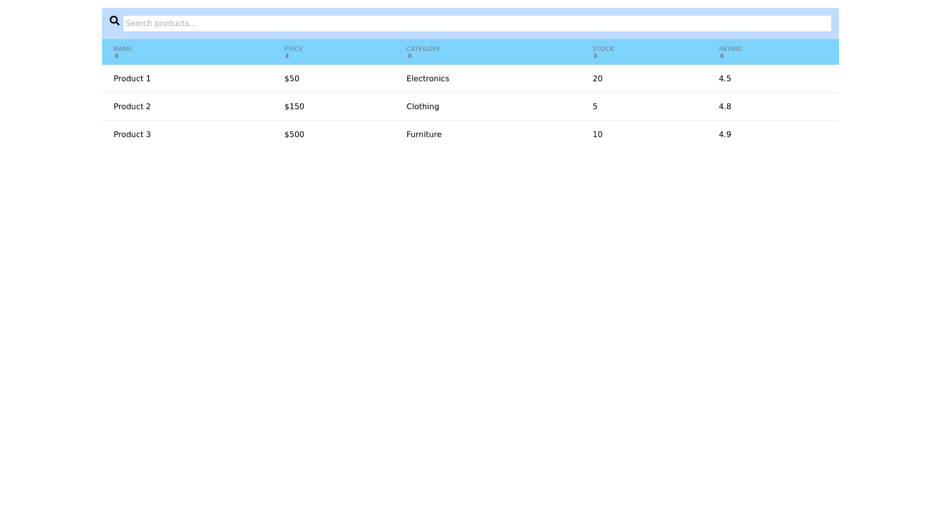941x529 pixels.
Task: Select the Product 2 name cell
Action: pos(132,107)
